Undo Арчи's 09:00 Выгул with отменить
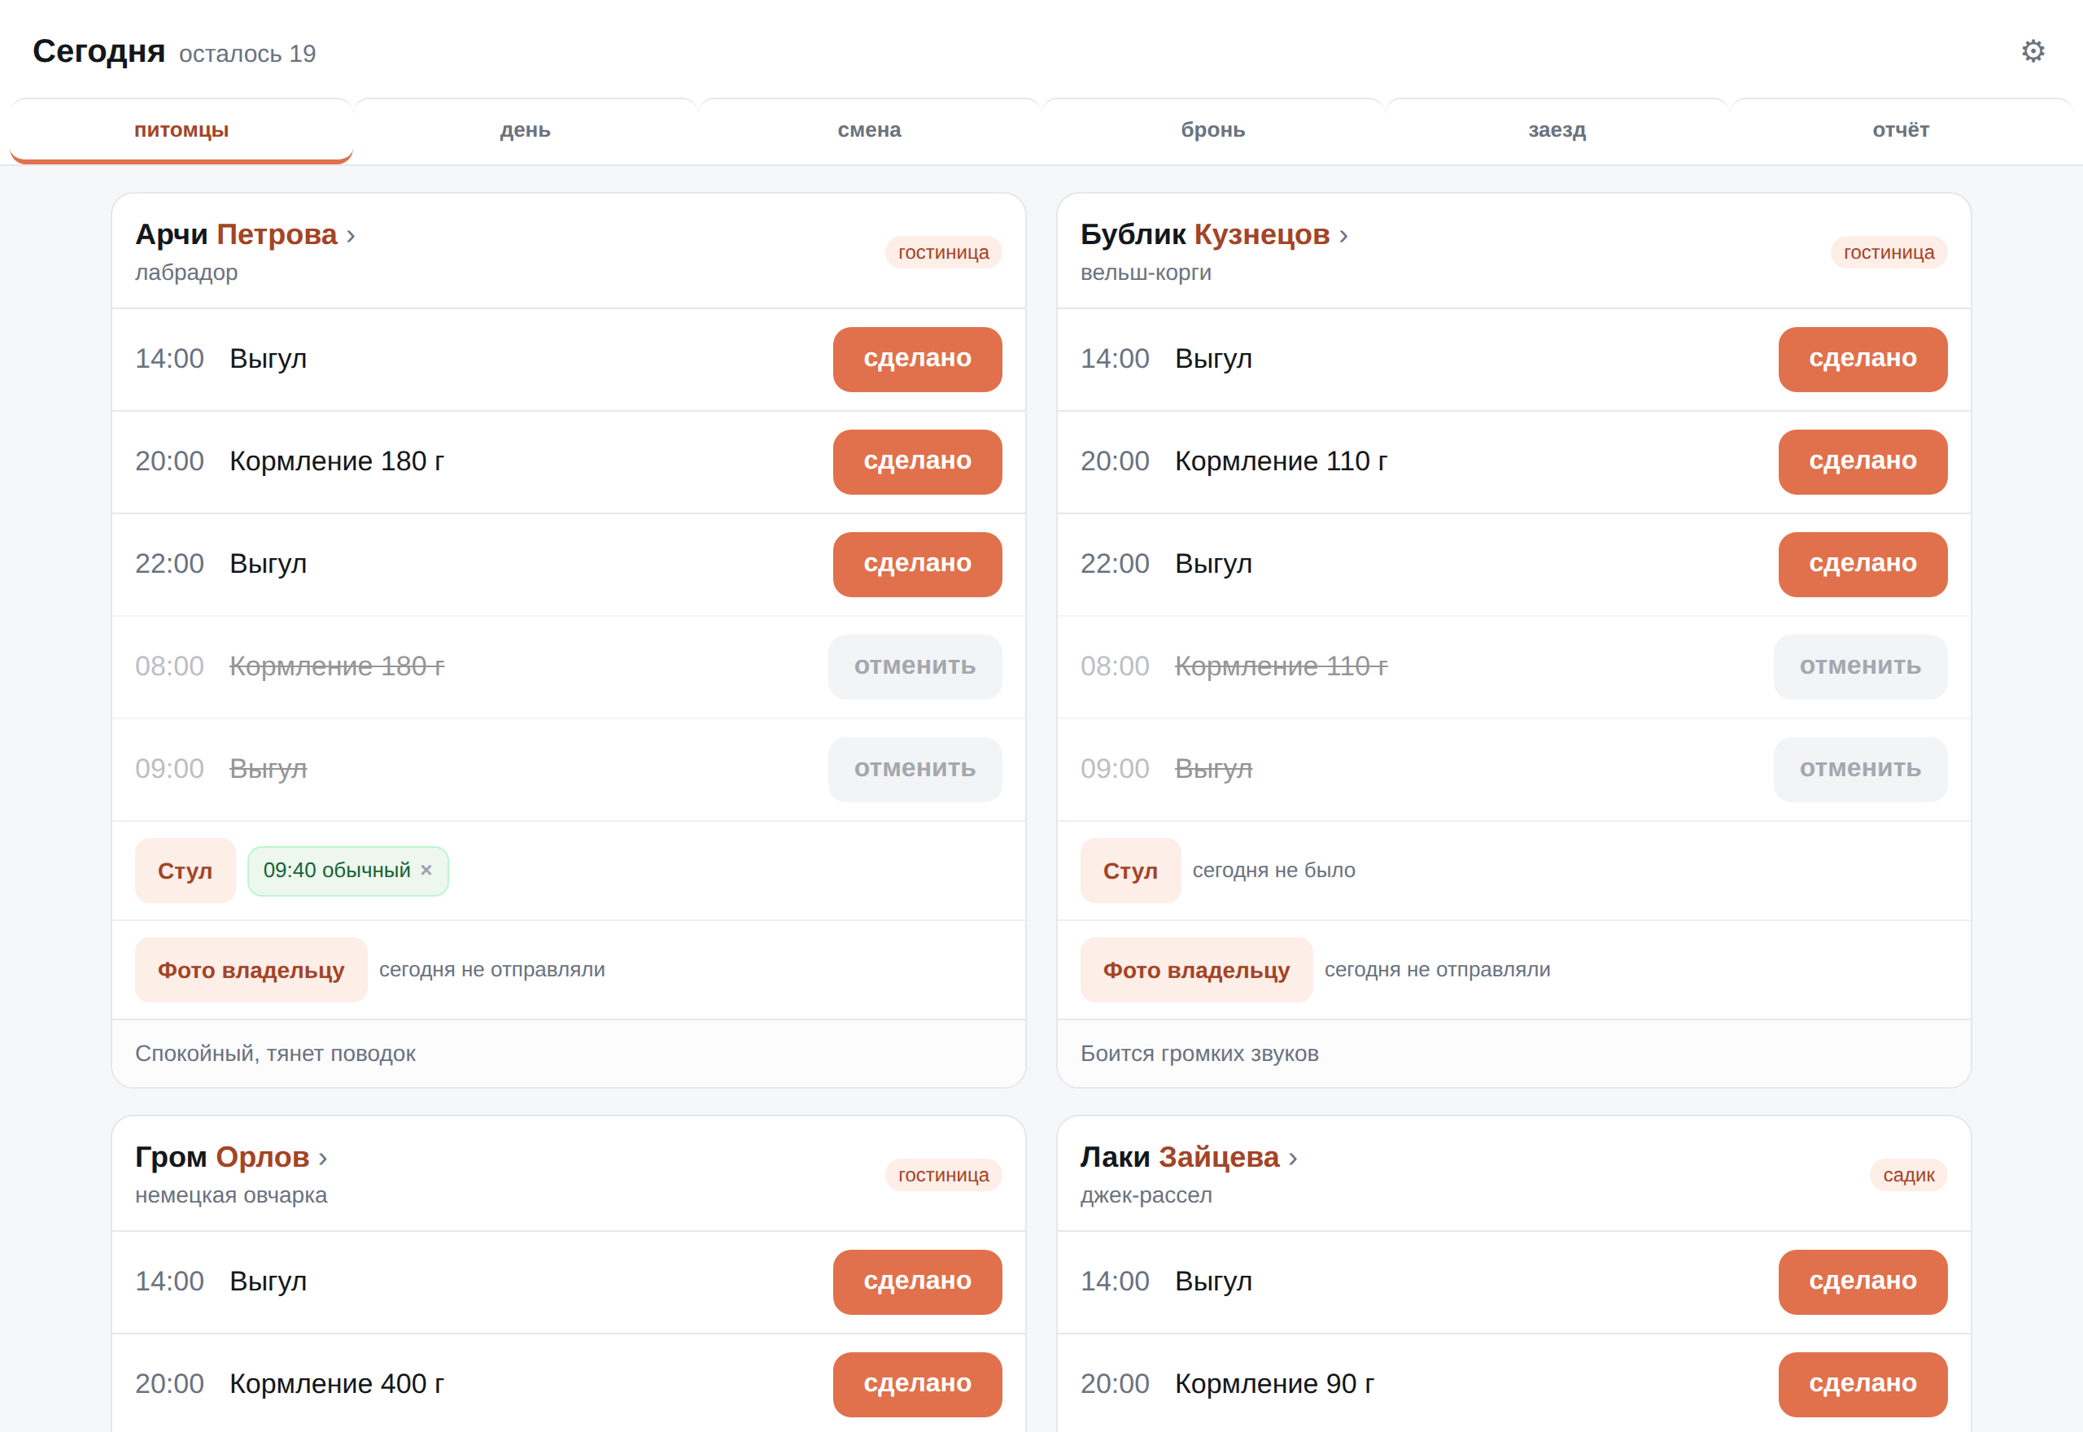The width and height of the screenshot is (2083, 1432). click(x=914, y=769)
